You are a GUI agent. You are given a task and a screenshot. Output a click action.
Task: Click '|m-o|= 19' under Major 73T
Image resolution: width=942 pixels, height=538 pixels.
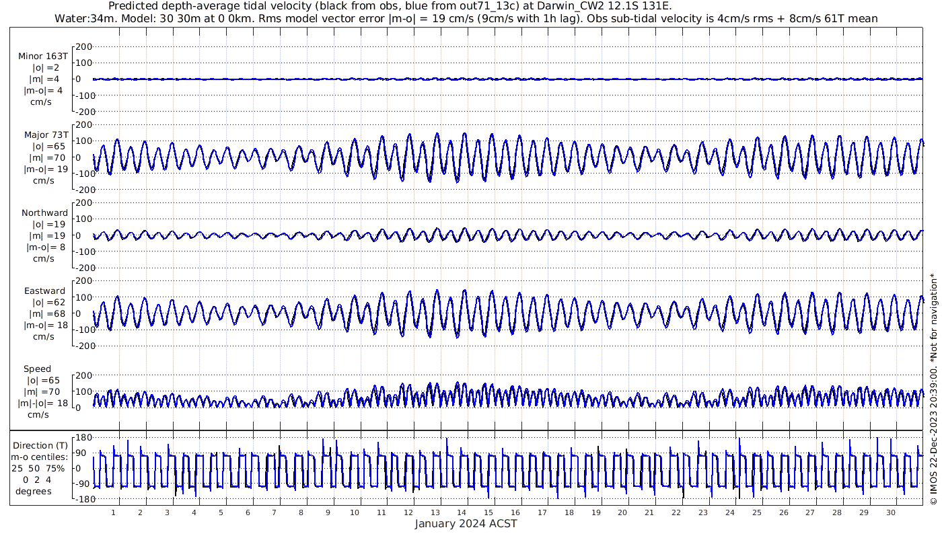tap(45, 169)
